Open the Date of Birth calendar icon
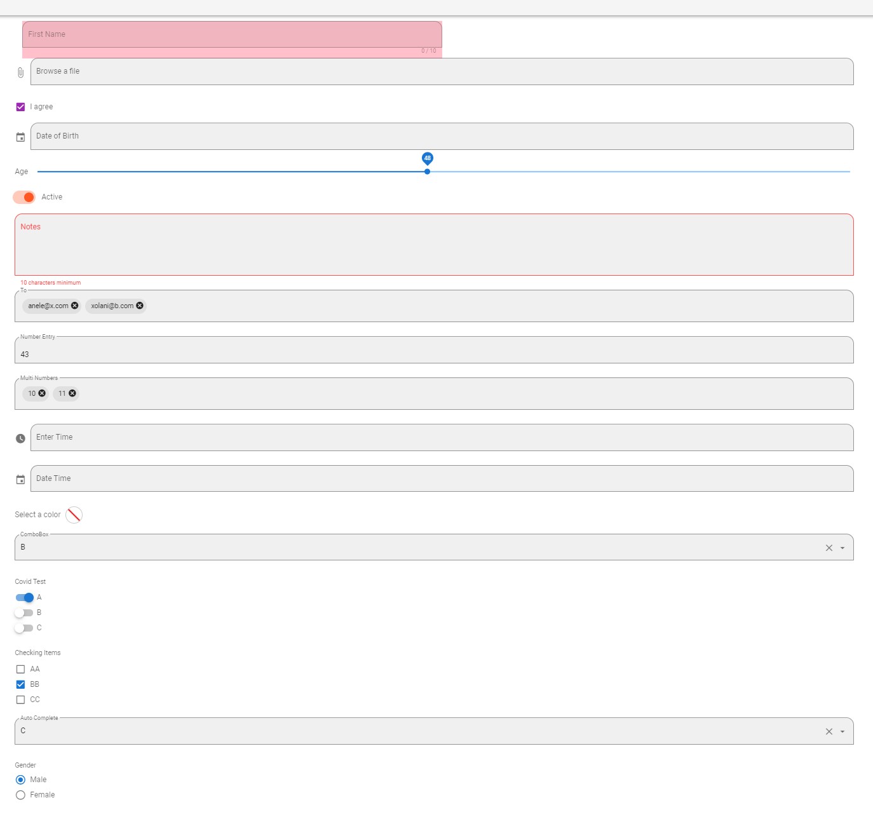The image size is (873, 819). pyautogui.click(x=20, y=137)
